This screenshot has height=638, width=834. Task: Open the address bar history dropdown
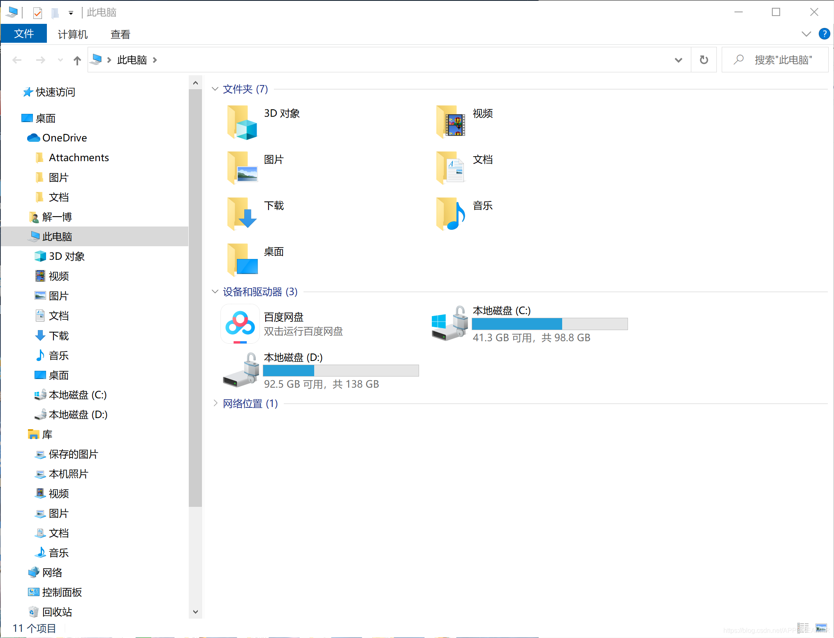pos(678,60)
